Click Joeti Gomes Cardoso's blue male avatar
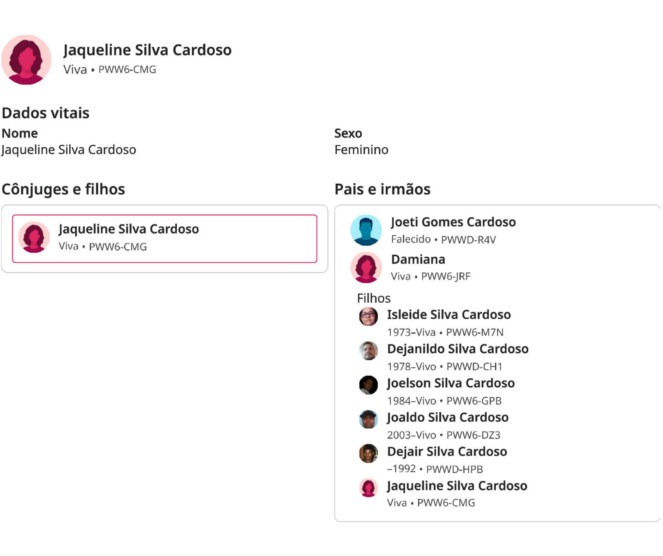Image resolution: width=663 pixels, height=556 pixels. pos(366,230)
